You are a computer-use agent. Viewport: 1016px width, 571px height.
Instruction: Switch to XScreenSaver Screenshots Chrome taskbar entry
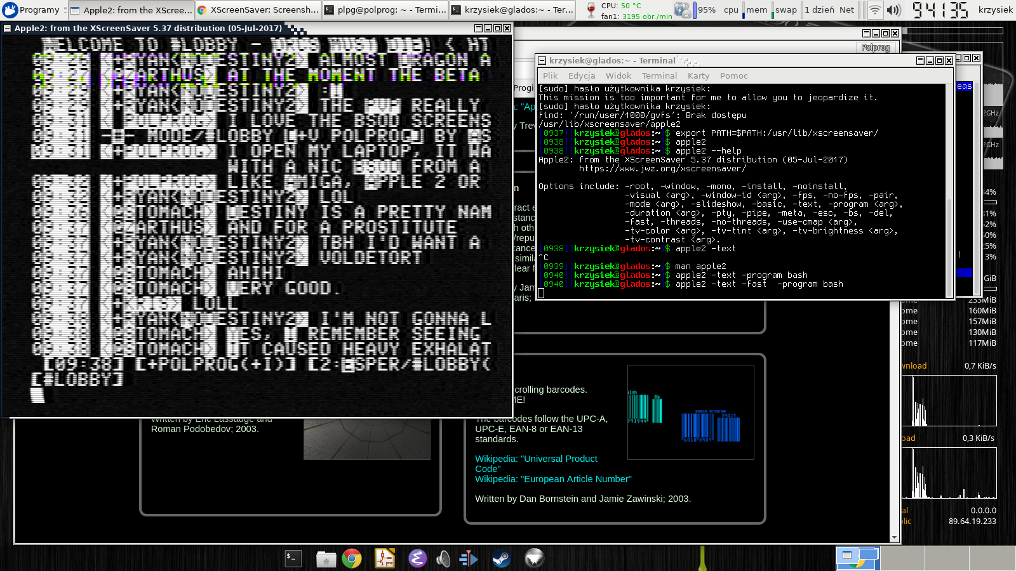coord(257,10)
